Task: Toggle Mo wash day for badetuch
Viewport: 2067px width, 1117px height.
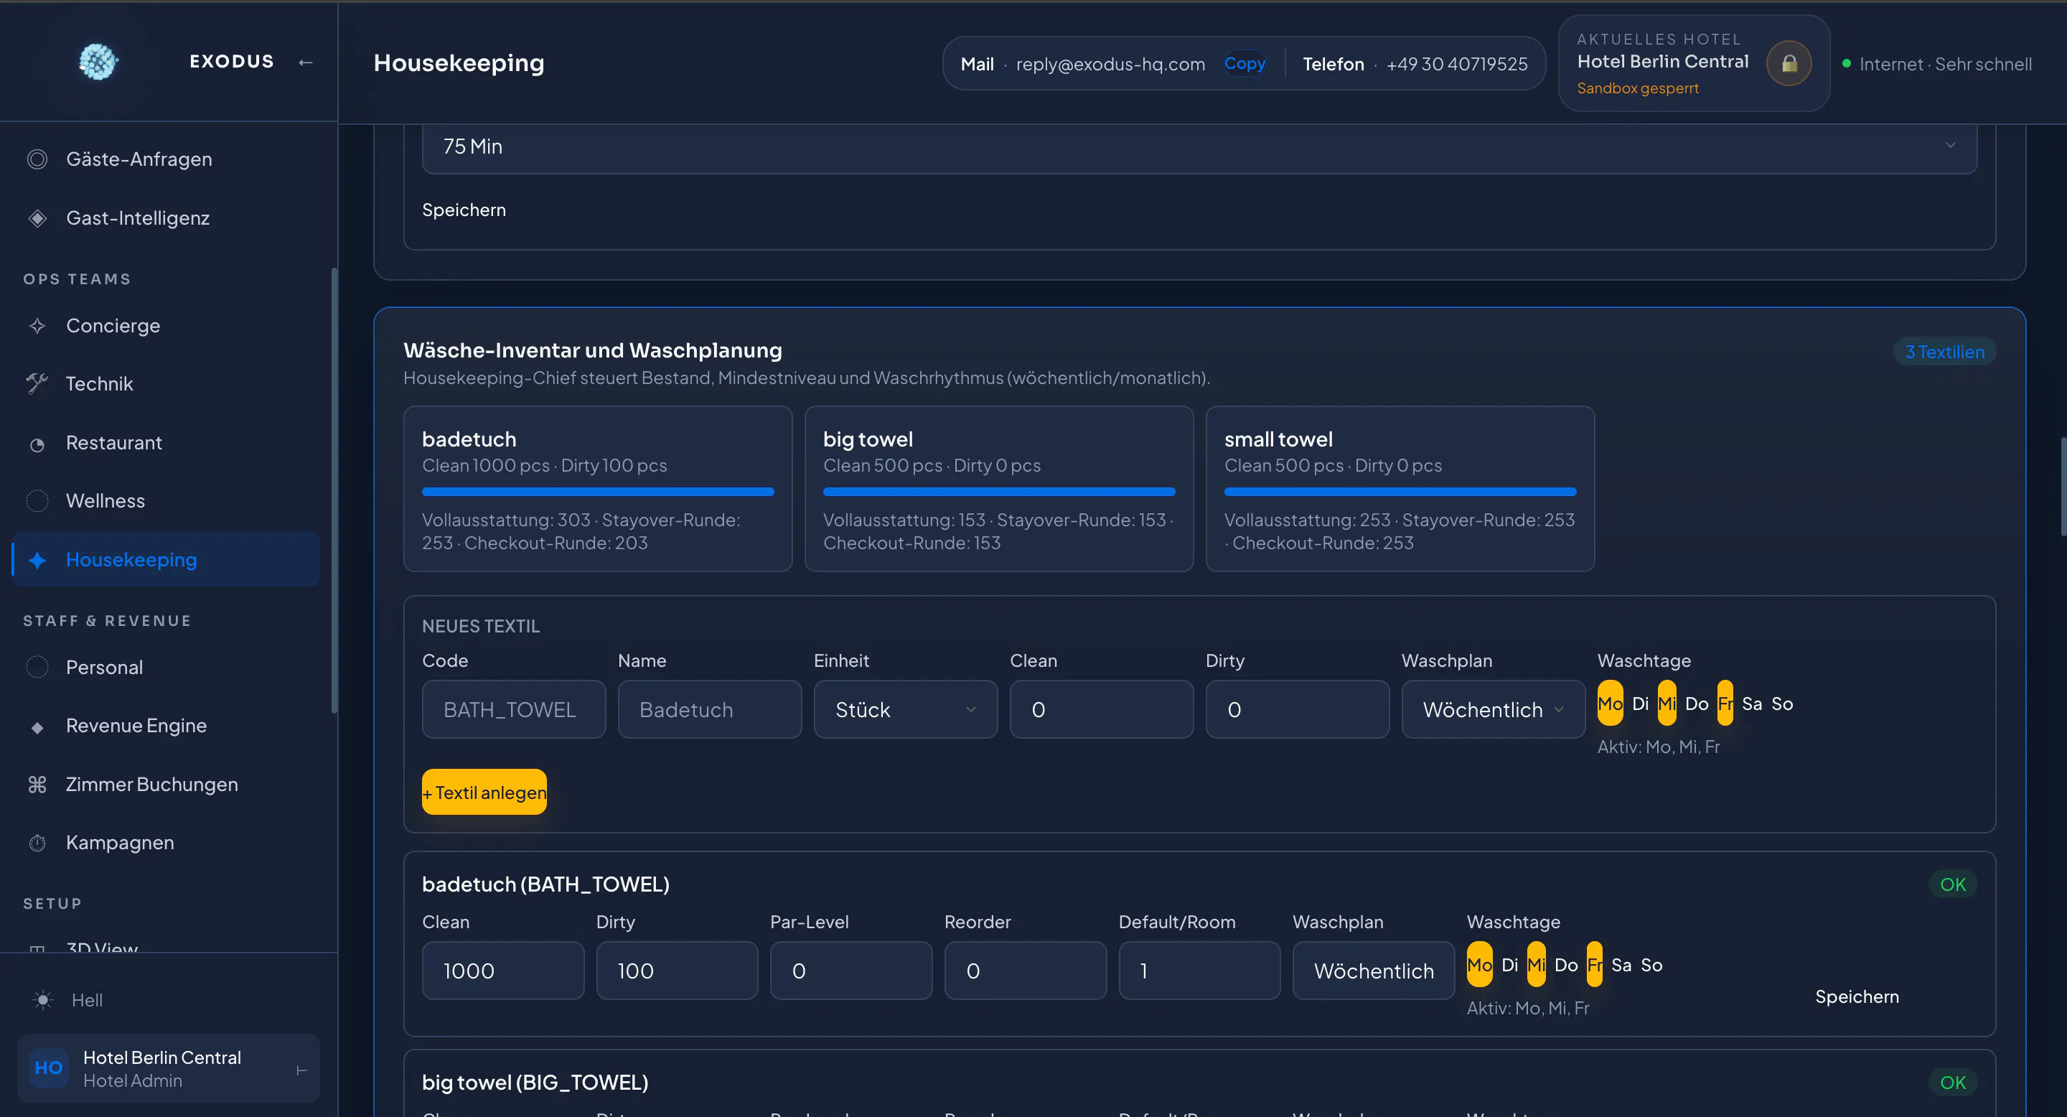Action: pos(1478,965)
